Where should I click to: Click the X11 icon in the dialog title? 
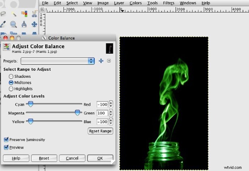click(44, 38)
